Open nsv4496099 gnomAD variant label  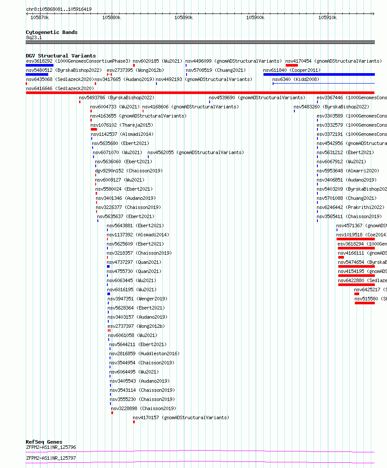pos(234,61)
